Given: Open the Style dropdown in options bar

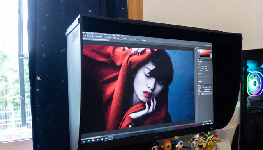Looking at the screenshot, I should [120, 38].
